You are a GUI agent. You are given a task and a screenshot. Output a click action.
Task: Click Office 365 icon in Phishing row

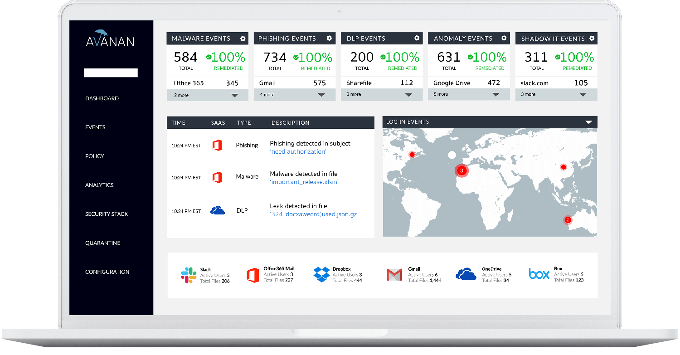pyautogui.click(x=218, y=145)
